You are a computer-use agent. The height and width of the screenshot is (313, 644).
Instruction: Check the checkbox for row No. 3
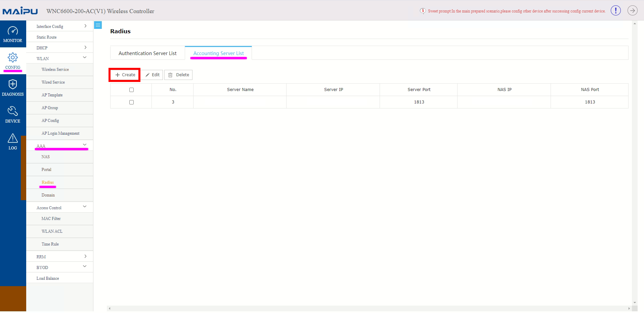point(131,102)
